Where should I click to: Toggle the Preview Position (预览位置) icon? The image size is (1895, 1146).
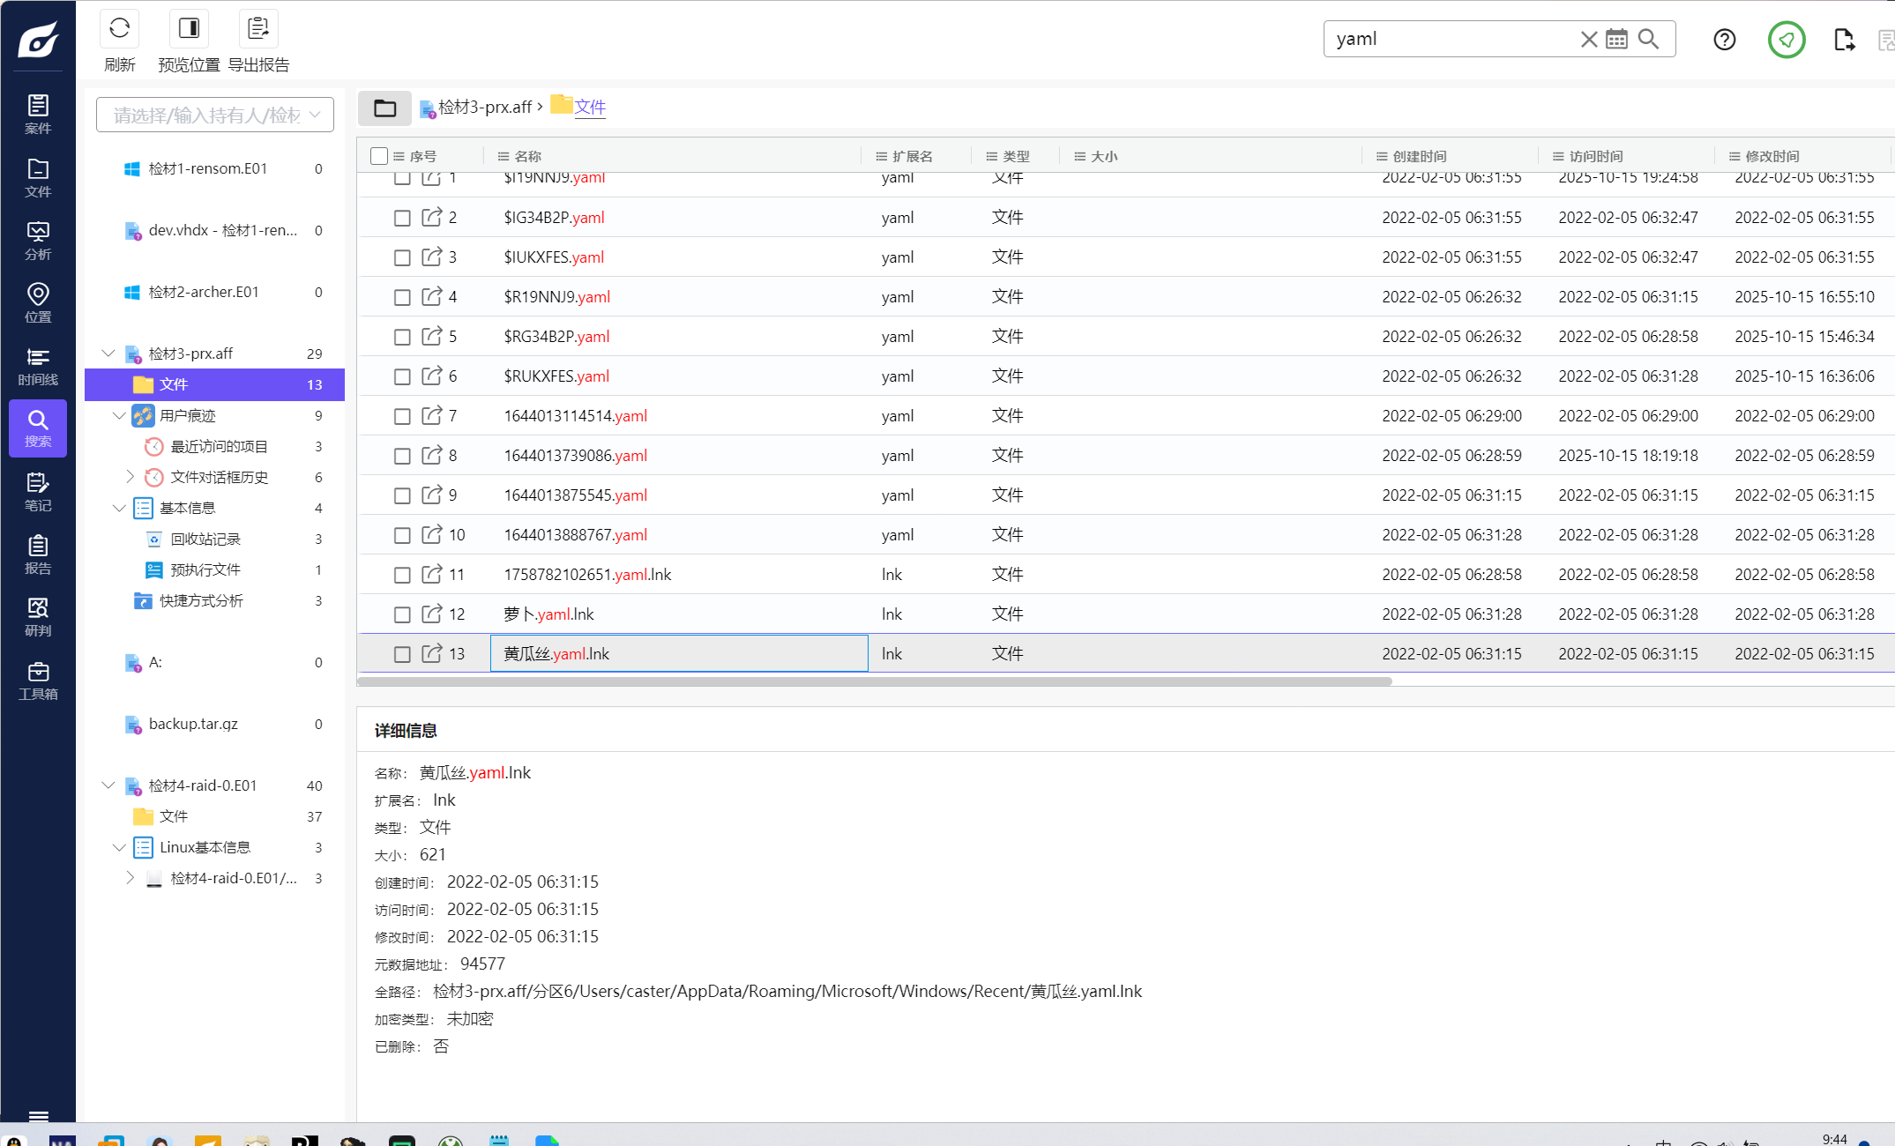(189, 29)
